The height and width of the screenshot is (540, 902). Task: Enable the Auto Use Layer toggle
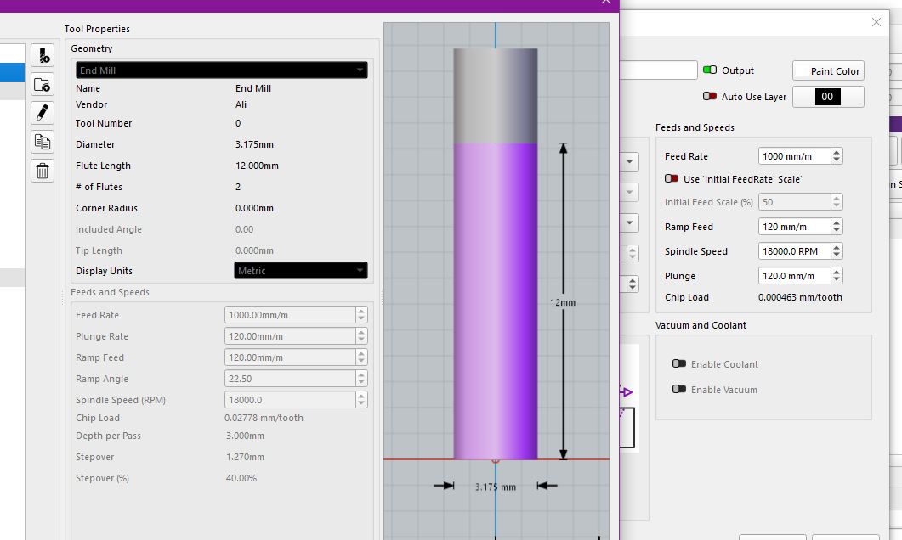710,97
